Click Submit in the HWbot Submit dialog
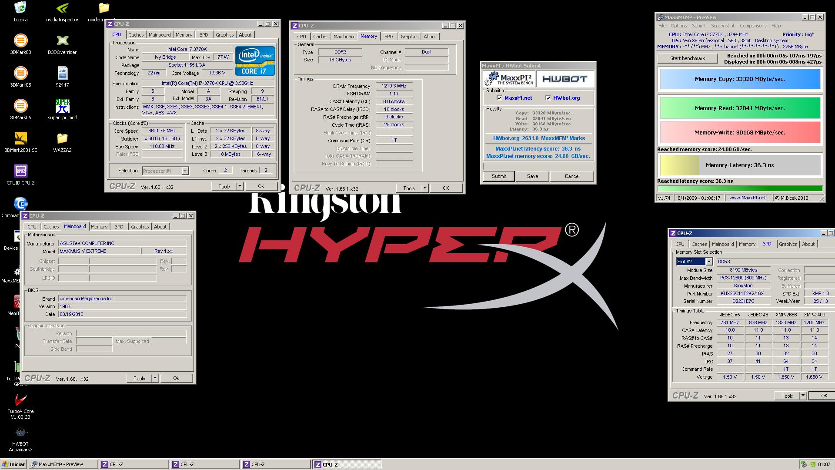 [499, 176]
